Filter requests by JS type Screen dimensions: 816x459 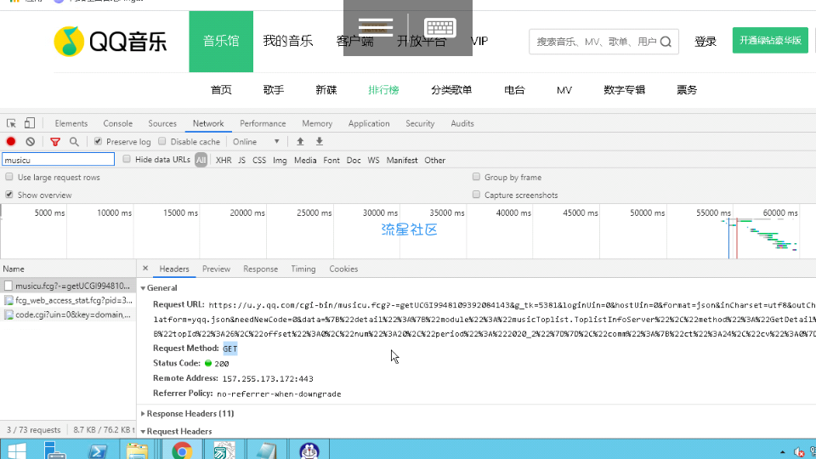241,161
